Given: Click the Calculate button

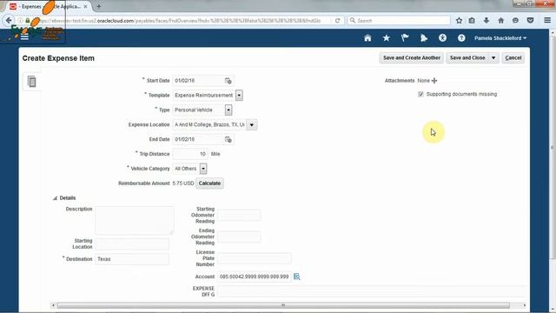Looking at the screenshot, I should click(209, 183).
